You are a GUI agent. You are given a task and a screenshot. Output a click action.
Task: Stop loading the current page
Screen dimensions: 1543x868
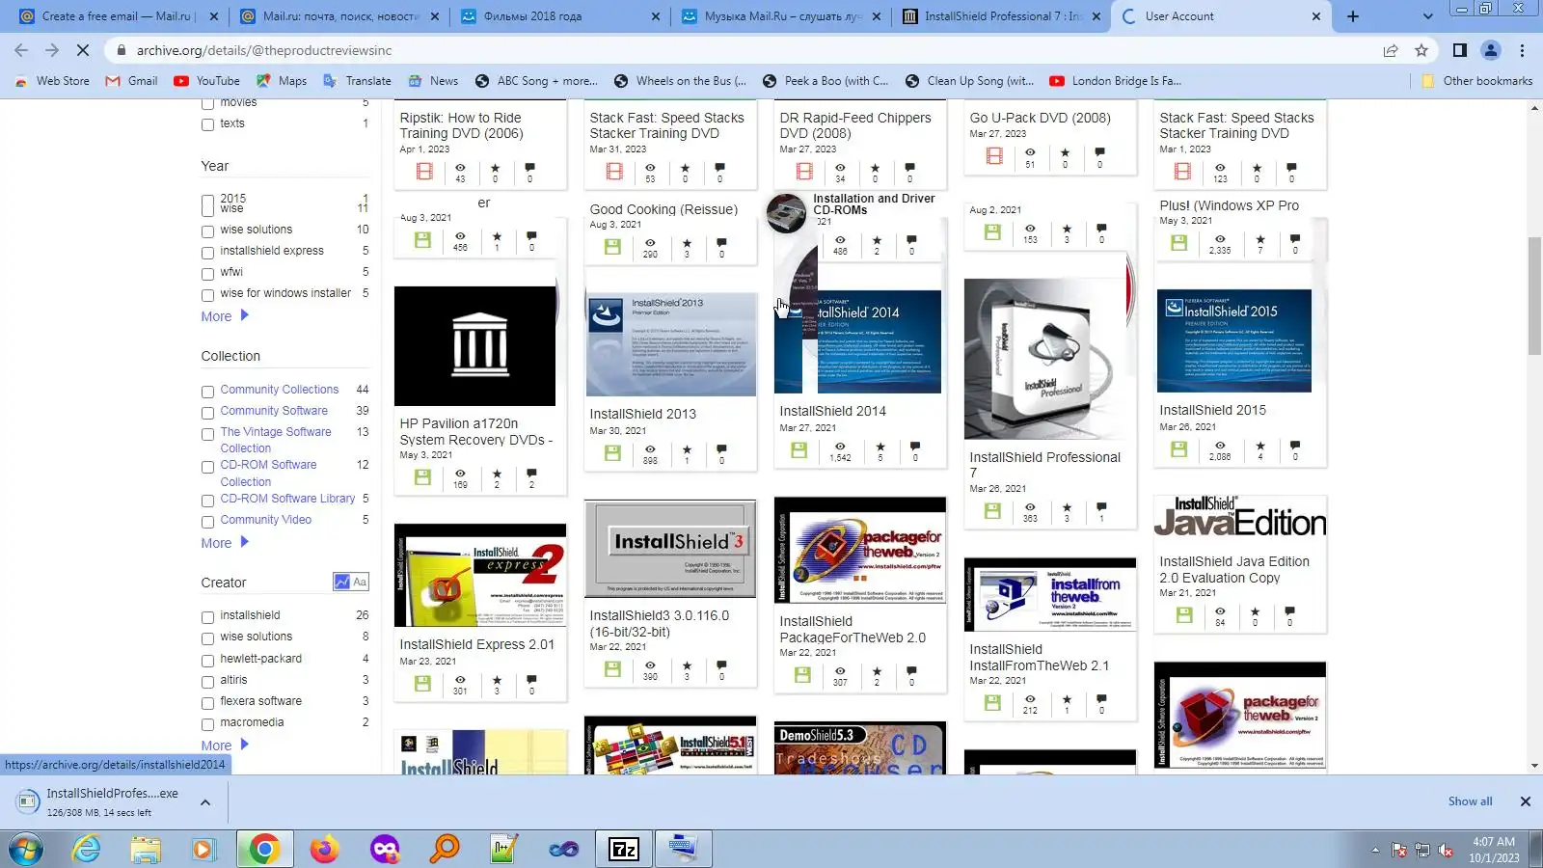[83, 50]
